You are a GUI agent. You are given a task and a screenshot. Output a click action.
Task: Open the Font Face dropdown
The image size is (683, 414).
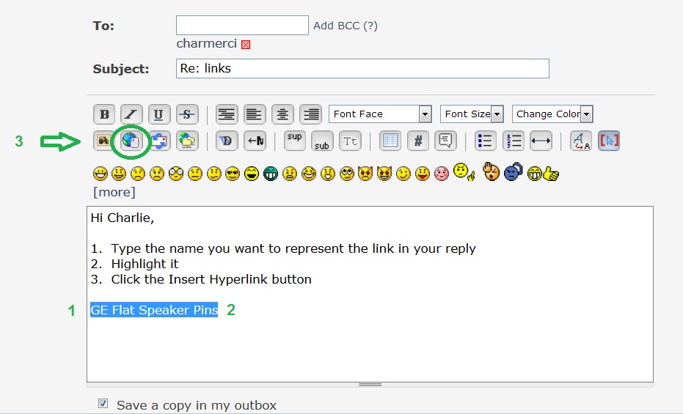point(380,114)
